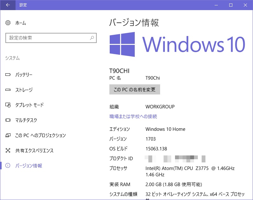Click the projecting to this PC icon
This screenshot has width=253, height=200.
pyautogui.click(x=8, y=135)
